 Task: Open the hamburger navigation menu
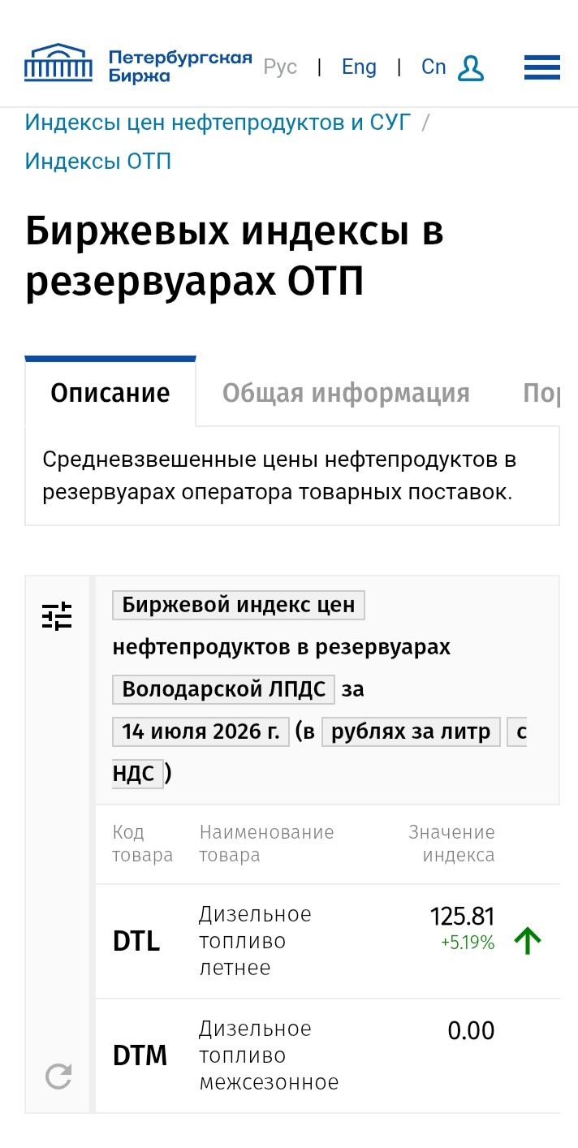pos(541,67)
